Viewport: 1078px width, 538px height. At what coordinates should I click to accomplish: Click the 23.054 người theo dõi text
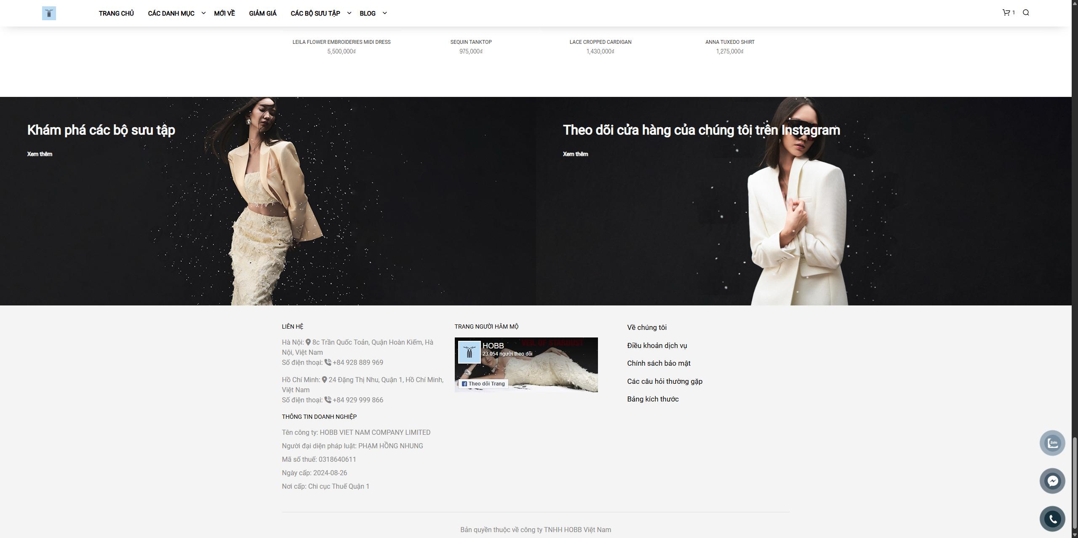(507, 354)
